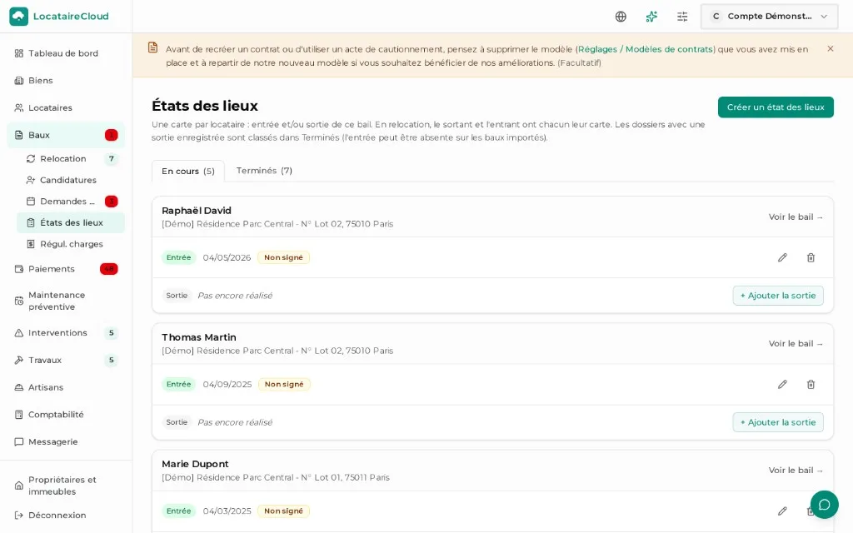Click the Locataires people icon
This screenshot has height=533, width=853.
click(x=19, y=107)
